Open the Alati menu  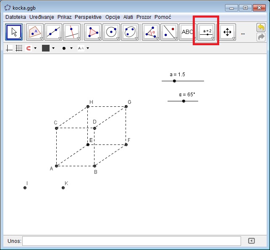pyautogui.click(x=128, y=17)
